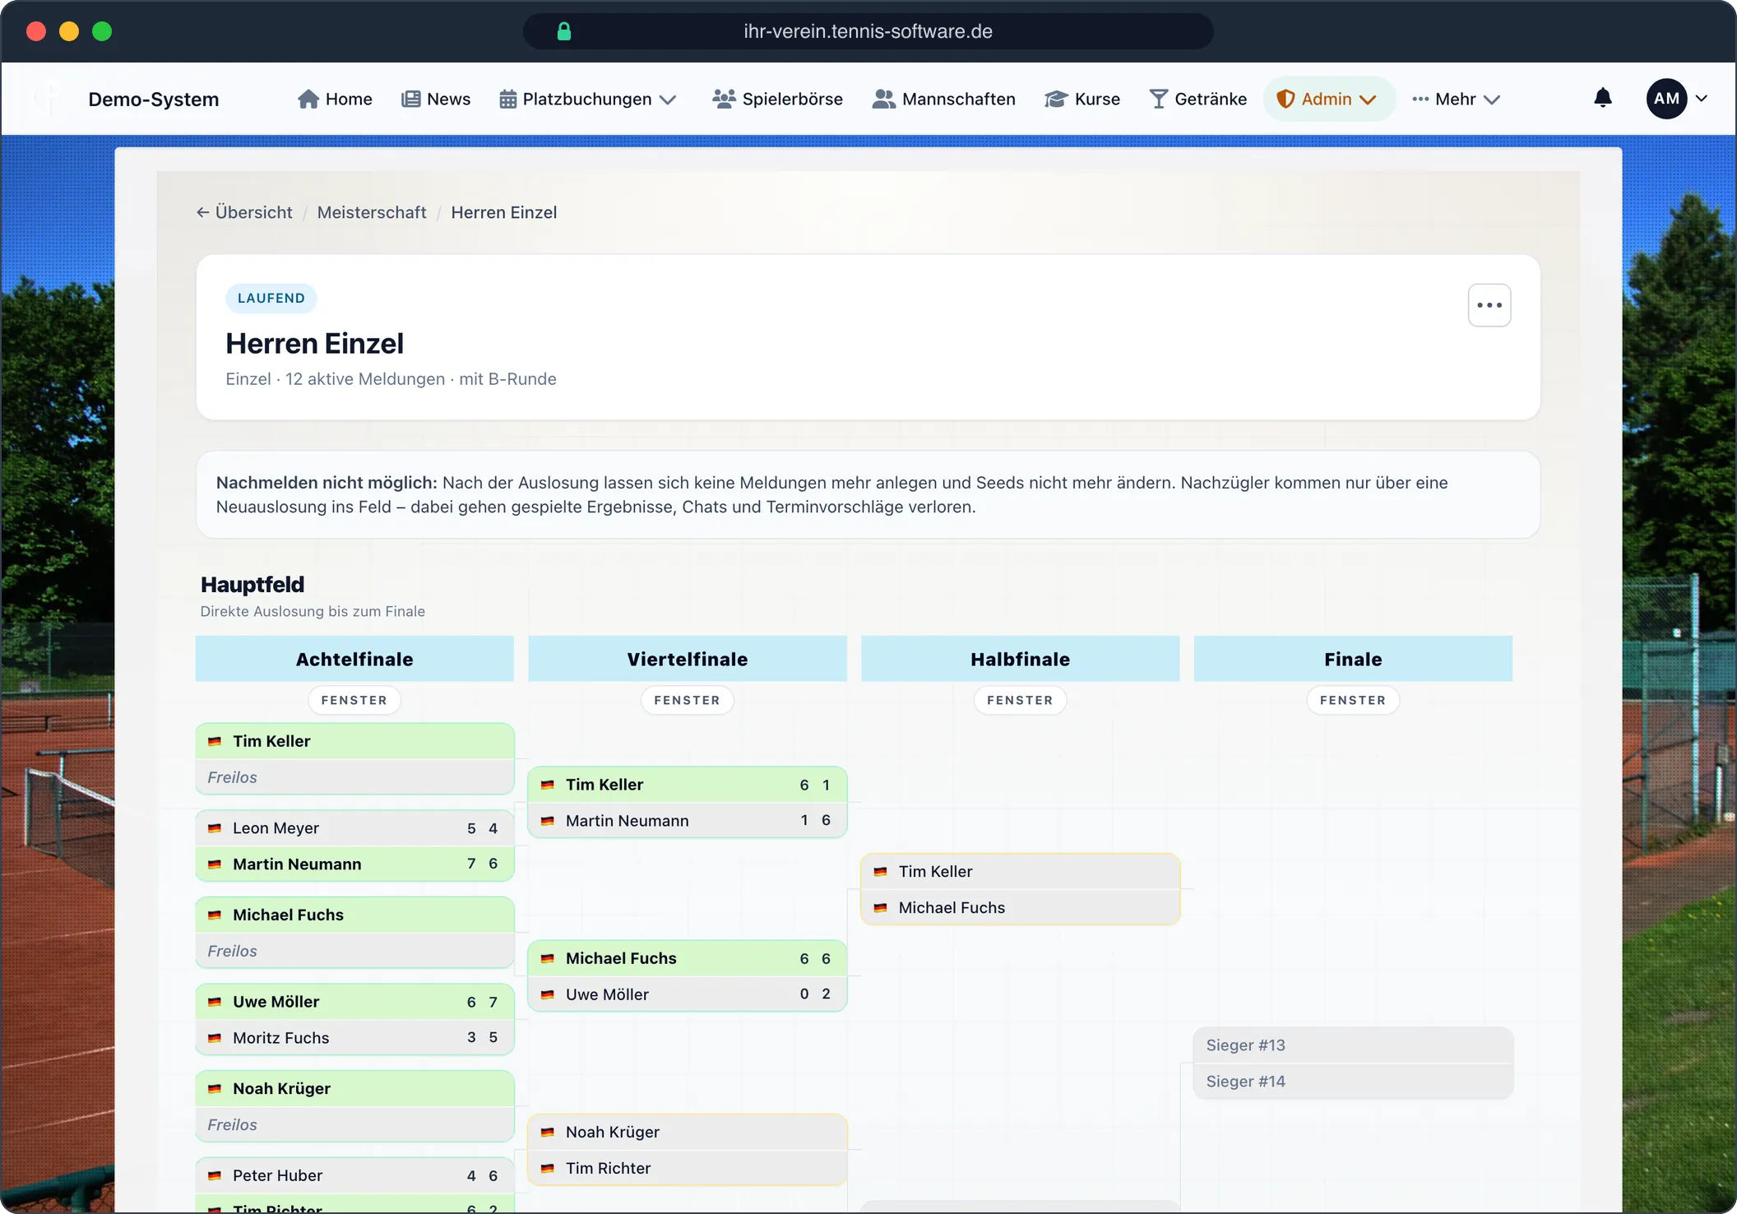Go to Home in navigation
The image size is (1737, 1214).
tap(335, 99)
